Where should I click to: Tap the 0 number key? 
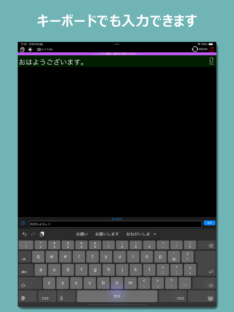coord(149,245)
